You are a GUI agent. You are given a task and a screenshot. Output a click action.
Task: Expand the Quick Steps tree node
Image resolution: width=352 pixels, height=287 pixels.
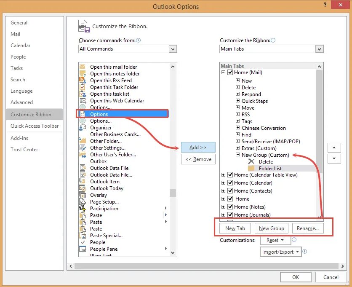[238, 101]
